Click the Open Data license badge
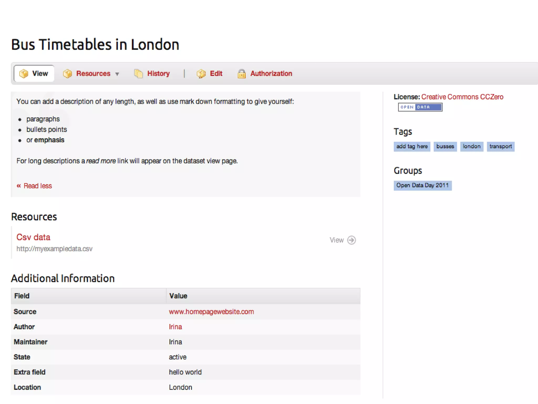This screenshot has height=404, width=538. click(420, 107)
